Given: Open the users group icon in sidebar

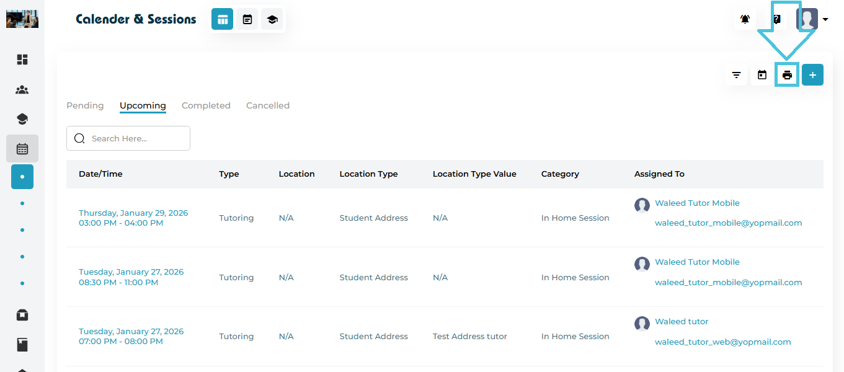Looking at the screenshot, I should point(22,90).
